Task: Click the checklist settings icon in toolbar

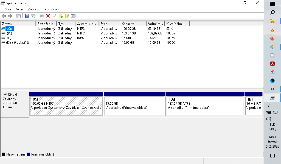Action: pyautogui.click(x=73, y=16)
